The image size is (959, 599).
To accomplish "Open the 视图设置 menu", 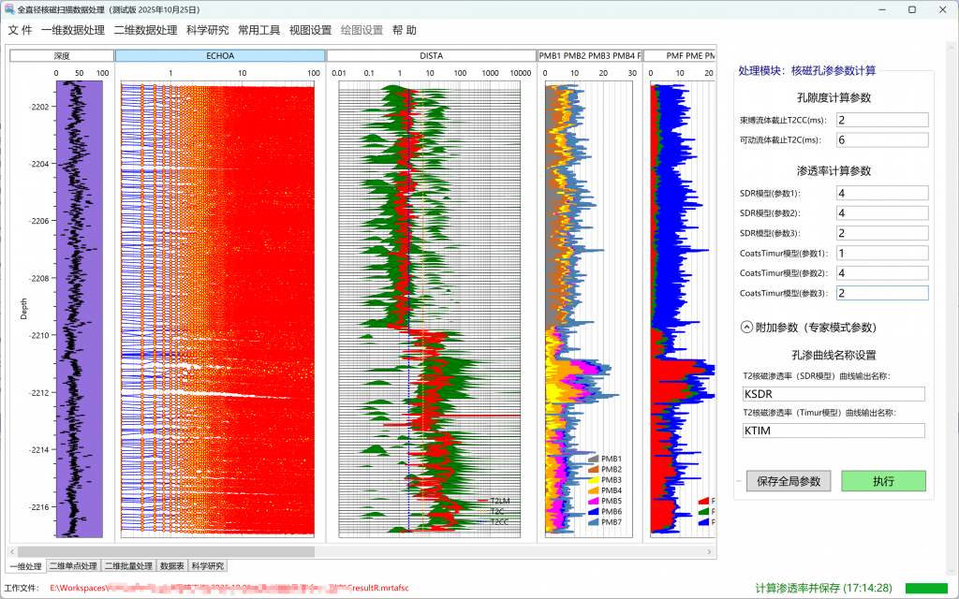I will point(310,30).
